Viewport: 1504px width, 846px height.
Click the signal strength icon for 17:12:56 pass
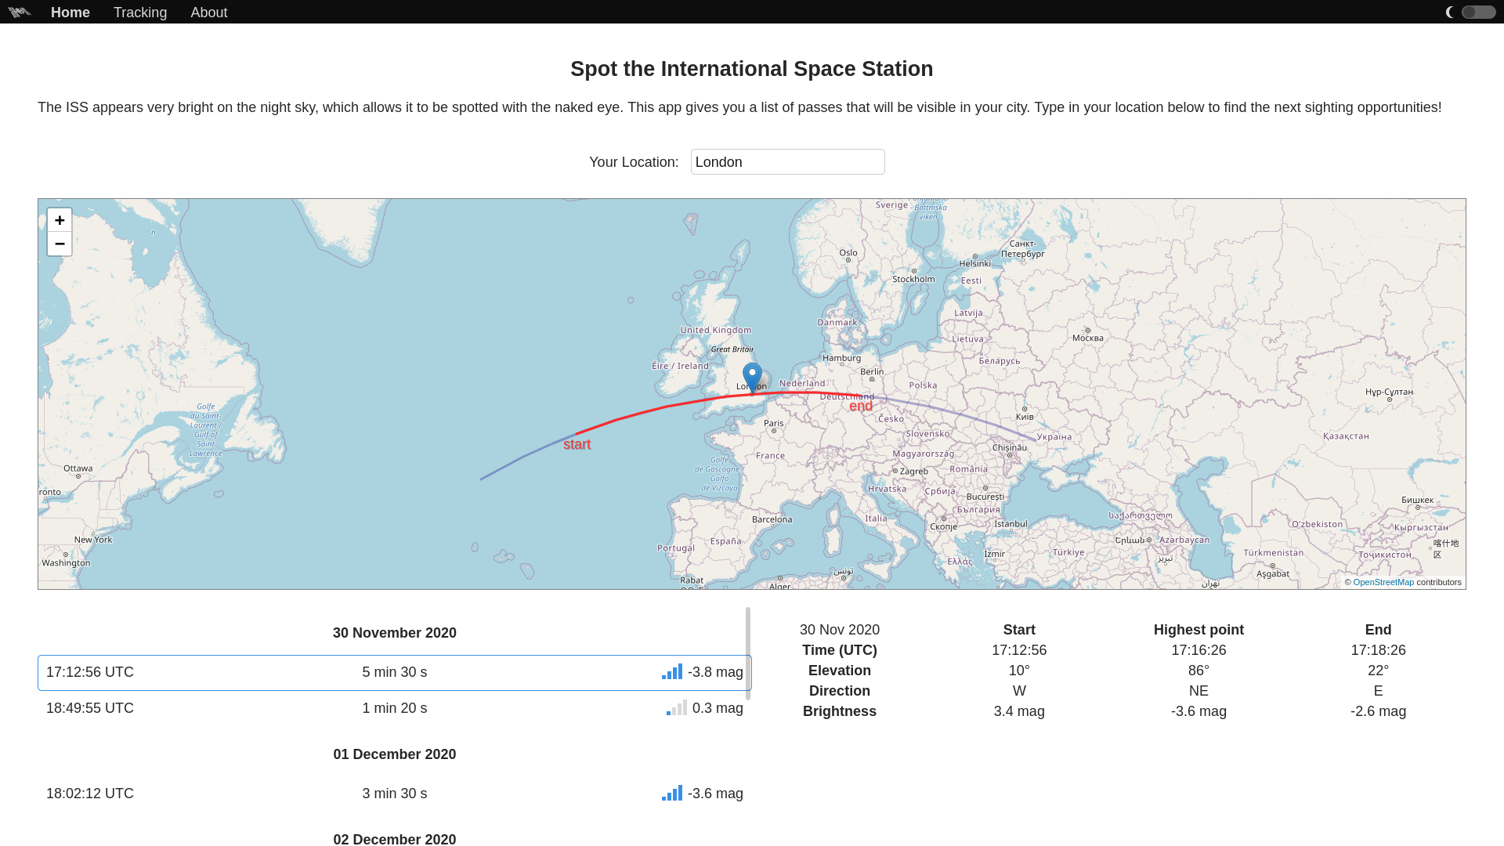[672, 671]
